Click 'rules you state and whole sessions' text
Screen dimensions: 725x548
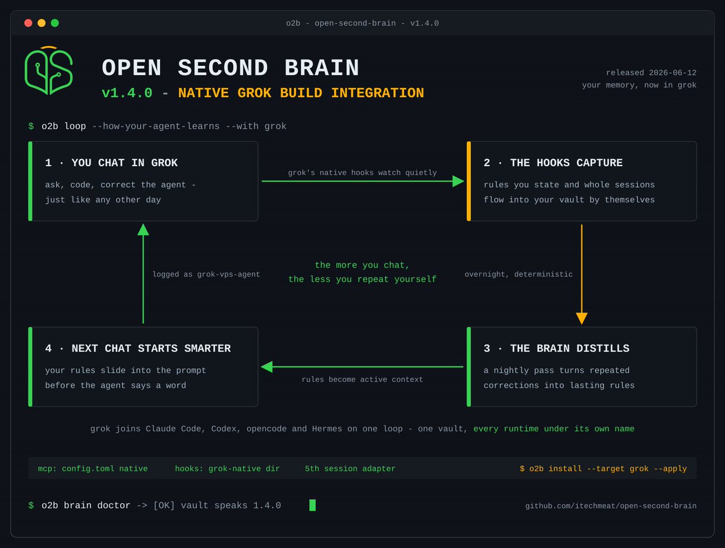tap(569, 185)
